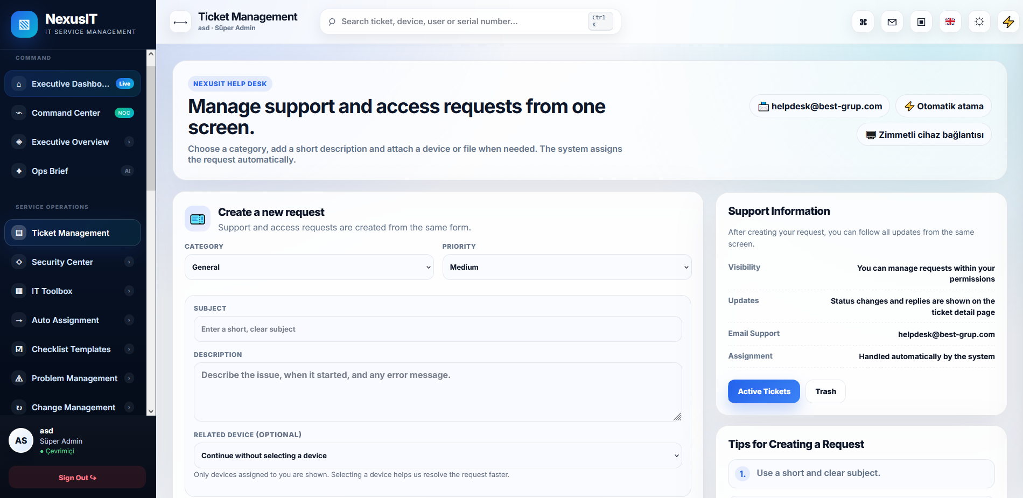
Task: Select Ops Brief menu item
Action: pos(73,171)
